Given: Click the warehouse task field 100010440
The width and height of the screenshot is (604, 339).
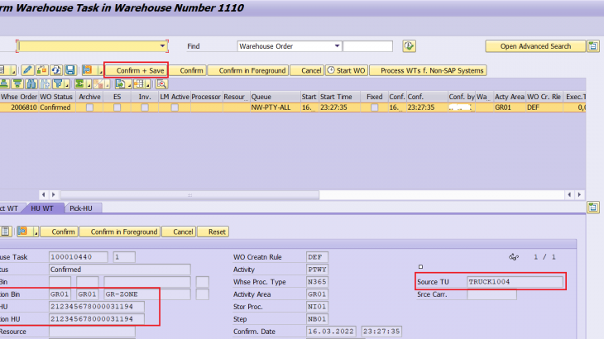Looking at the screenshot, I should click(x=79, y=256).
